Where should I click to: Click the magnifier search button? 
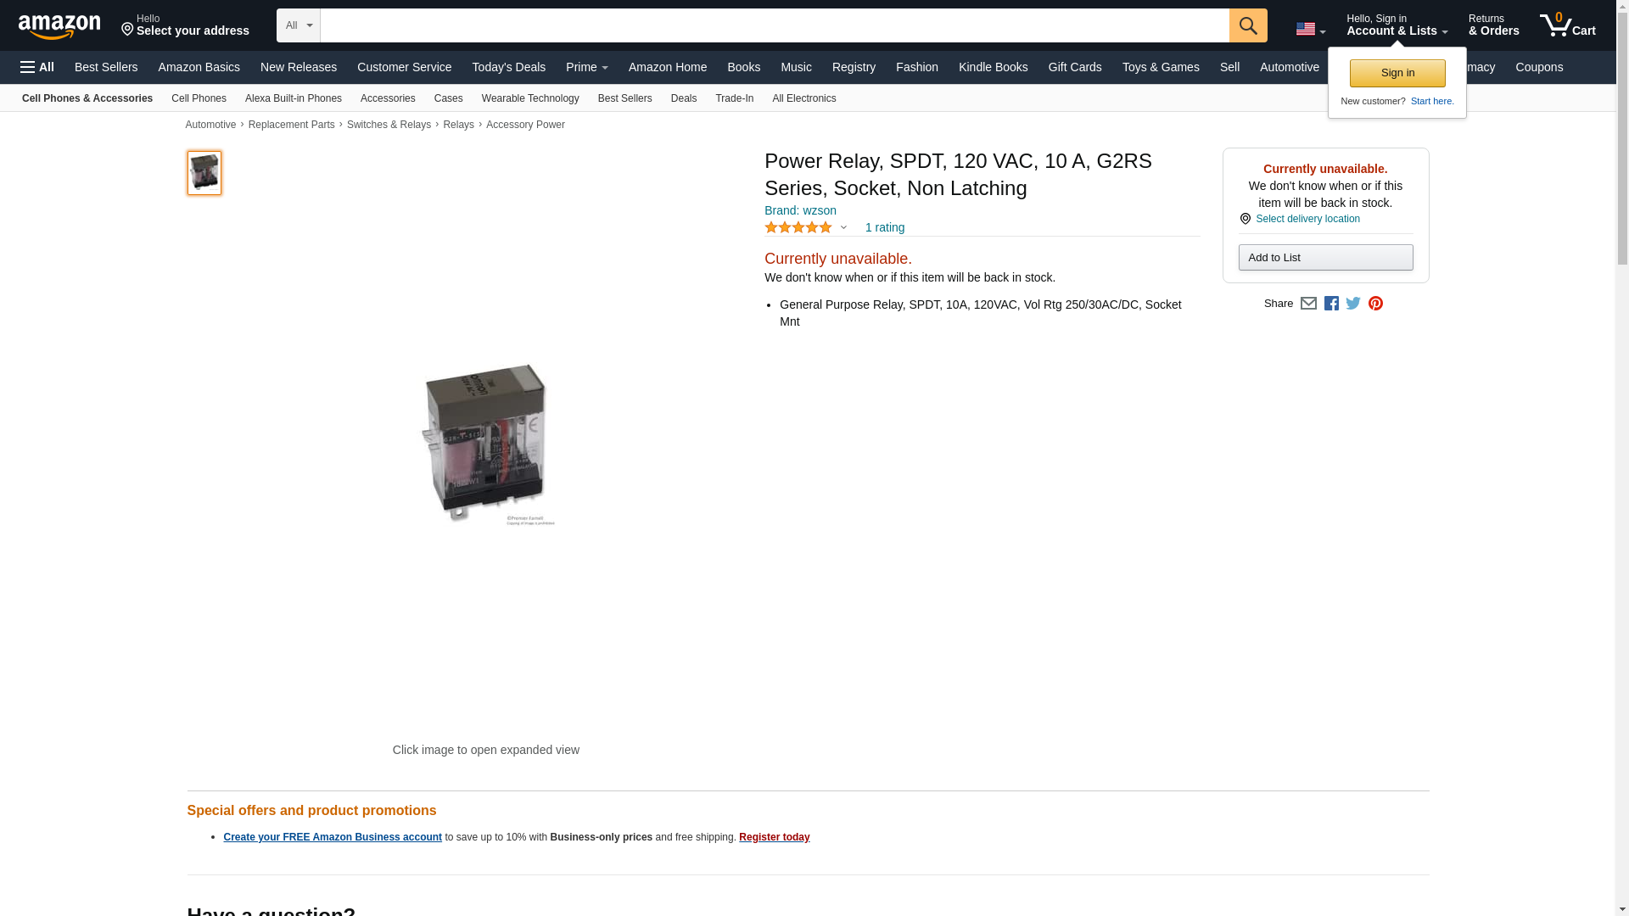[x=1248, y=25]
